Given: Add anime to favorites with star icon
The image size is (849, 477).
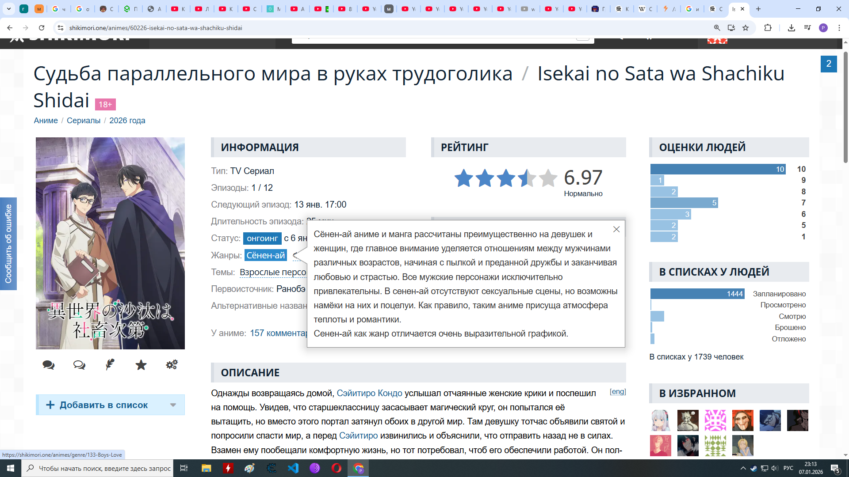Looking at the screenshot, I should pyautogui.click(x=141, y=365).
